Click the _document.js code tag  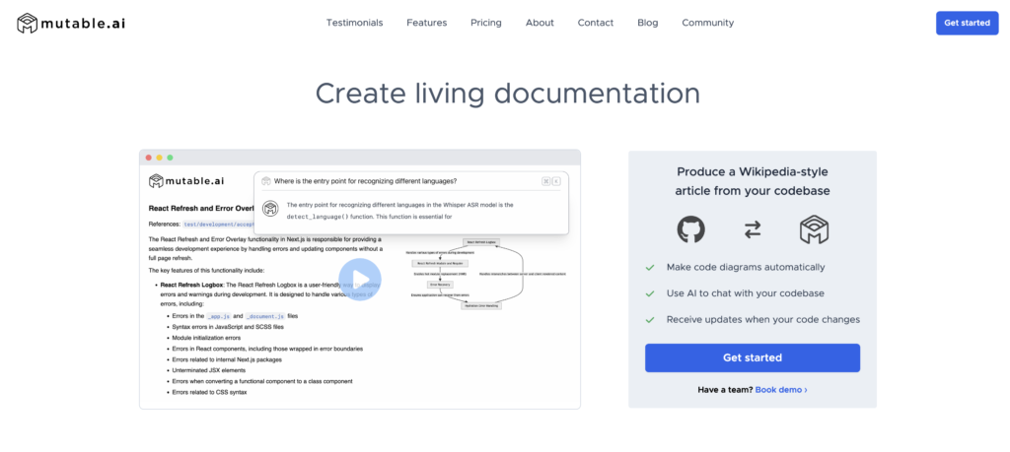(264, 316)
